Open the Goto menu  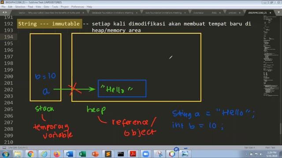pos(46,7)
